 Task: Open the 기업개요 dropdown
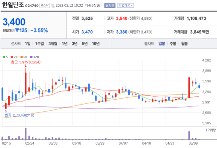pos(125,6)
